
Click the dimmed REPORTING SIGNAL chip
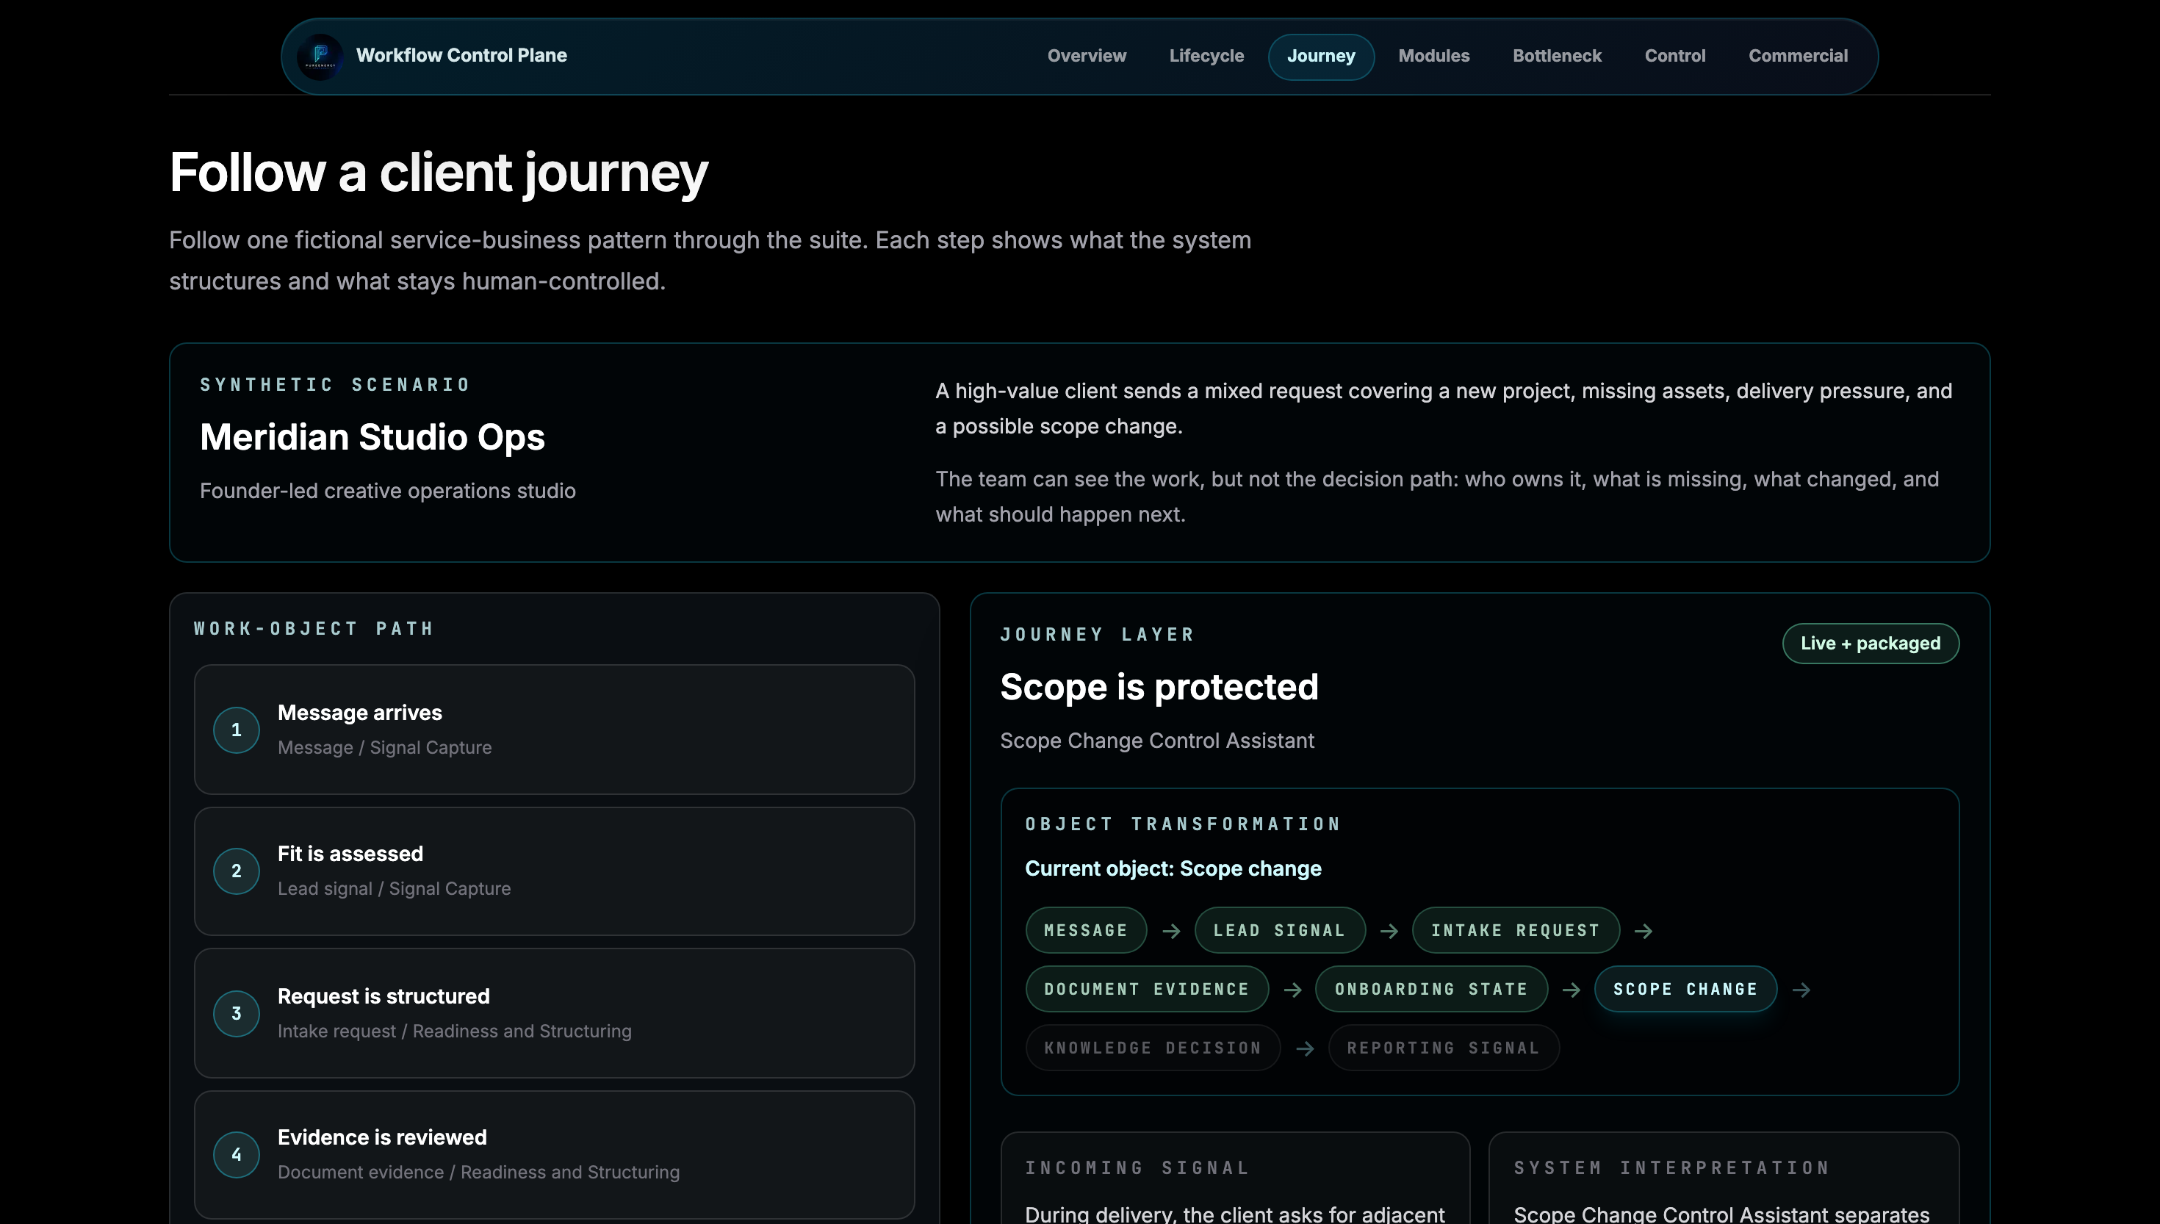1443,1048
